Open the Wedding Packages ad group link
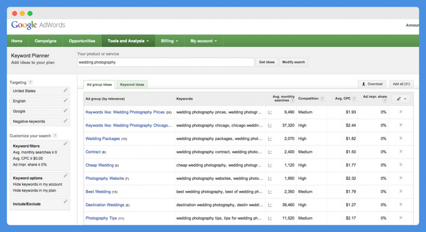The image size is (426, 232). 103,138
